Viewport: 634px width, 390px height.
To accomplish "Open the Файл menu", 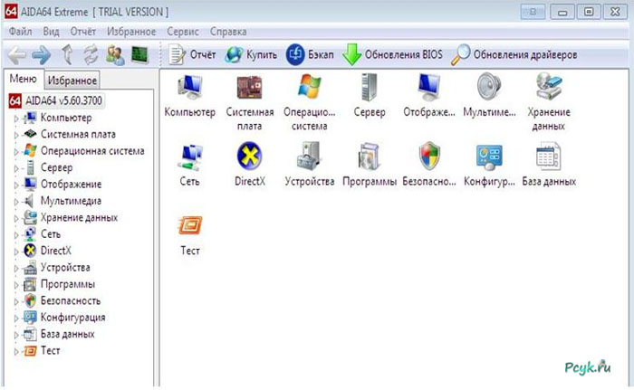I will click(20, 32).
